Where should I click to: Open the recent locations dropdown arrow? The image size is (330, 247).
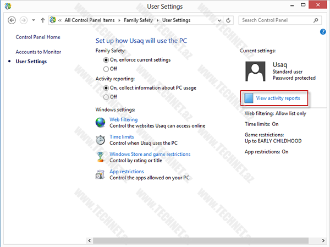pos(34,20)
